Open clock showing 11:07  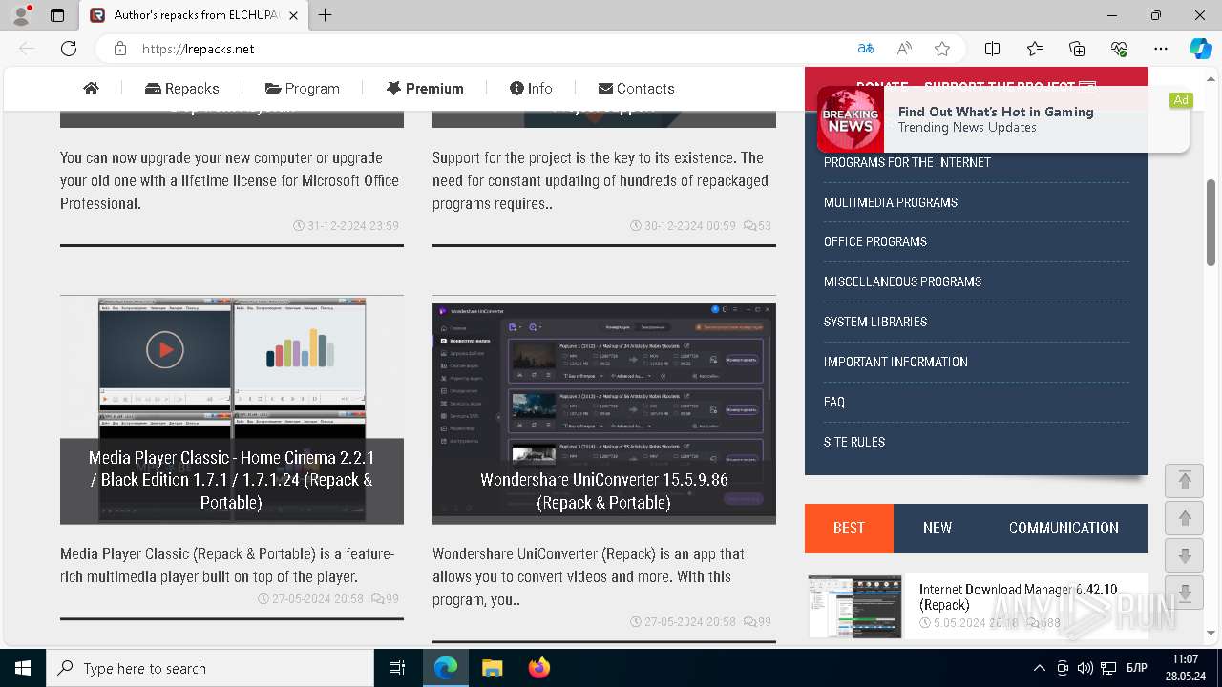(x=1185, y=668)
